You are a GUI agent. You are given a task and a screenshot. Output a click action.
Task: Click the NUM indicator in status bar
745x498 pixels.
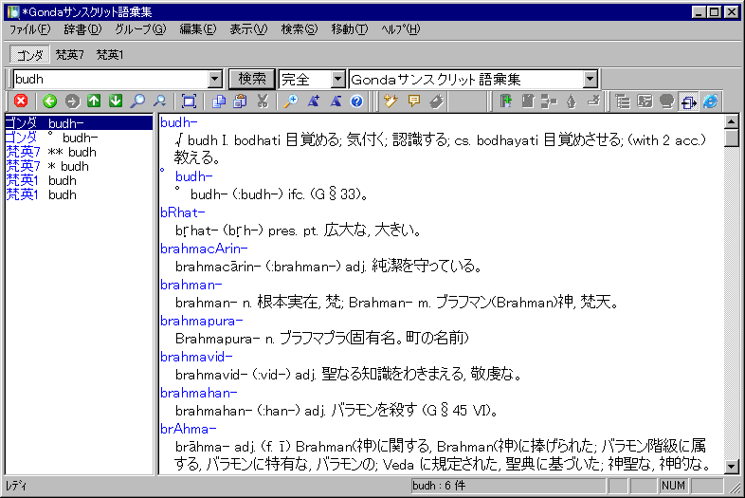click(x=673, y=485)
